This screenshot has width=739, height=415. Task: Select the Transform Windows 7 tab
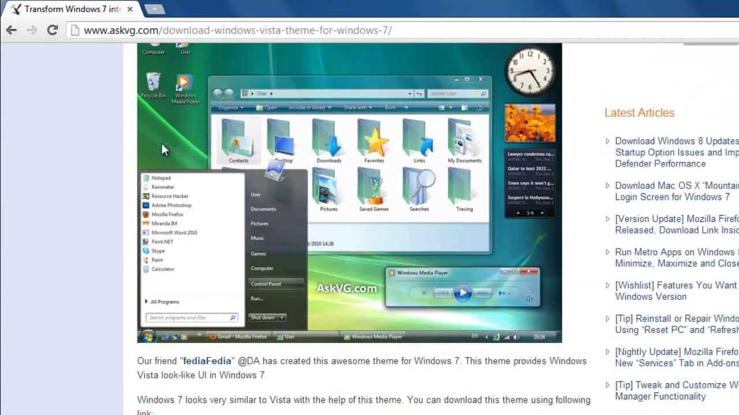[x=72, y=9]
